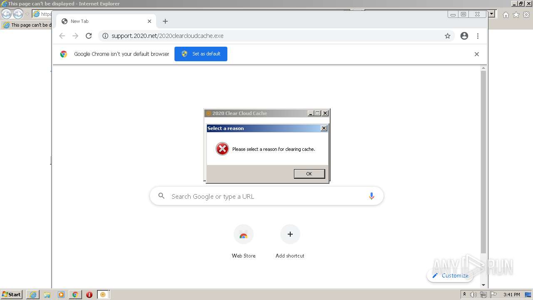
Task: Reload the page in Chrome
Action: coord(89,36)
